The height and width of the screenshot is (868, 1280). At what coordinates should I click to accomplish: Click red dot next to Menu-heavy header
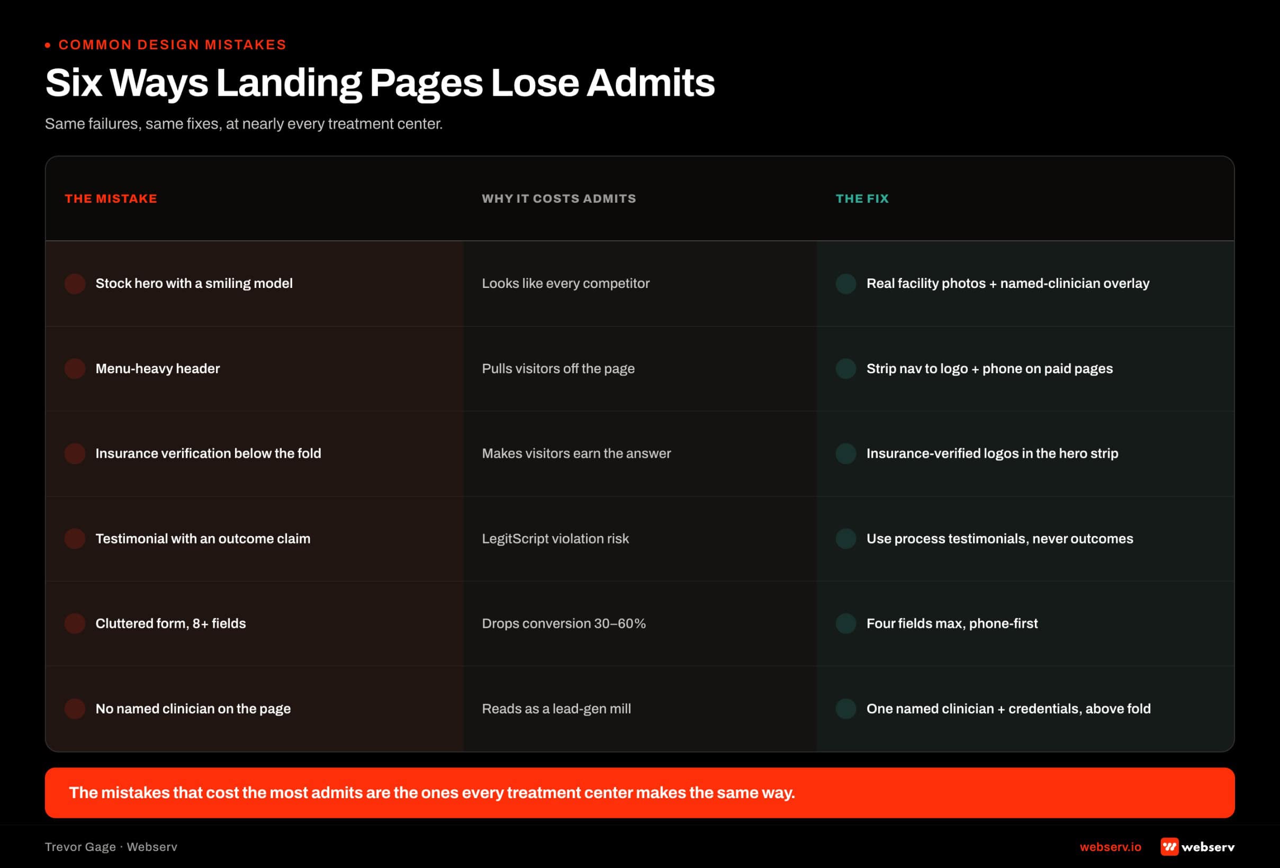click(75, 368)
